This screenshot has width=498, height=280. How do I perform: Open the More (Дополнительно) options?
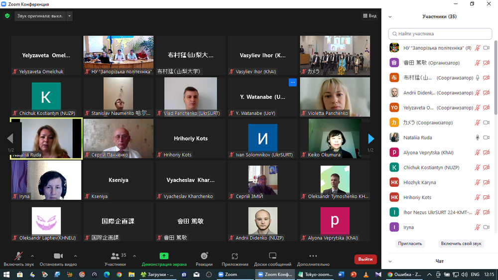(313, 258)
